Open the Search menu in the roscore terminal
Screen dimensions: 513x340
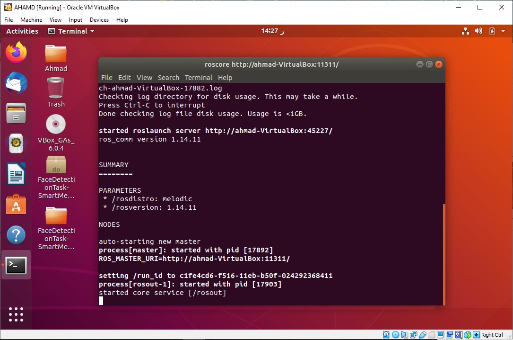pos(168,78)
